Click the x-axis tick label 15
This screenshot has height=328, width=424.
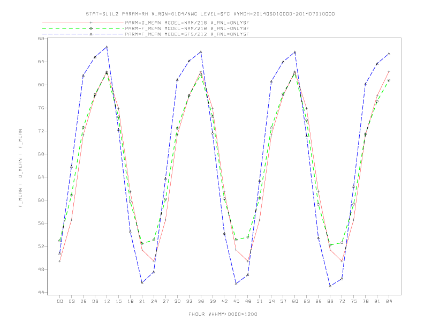tap(118, 301)
